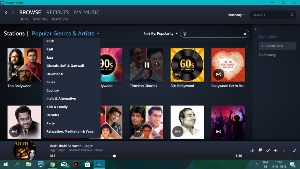This screenshot has height=169, width=300.
Task: Clear the filter with X icon
Action: point(245,34)
